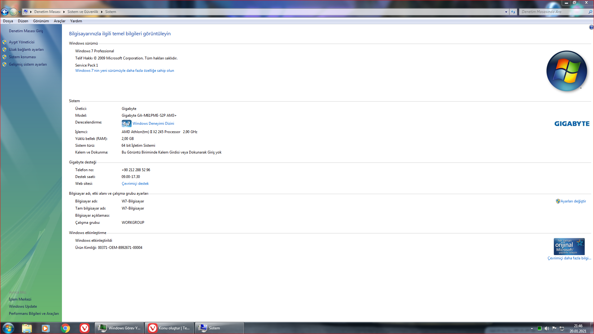Switch to the Windows Görev Yöneticisi taskbar button

119,328
